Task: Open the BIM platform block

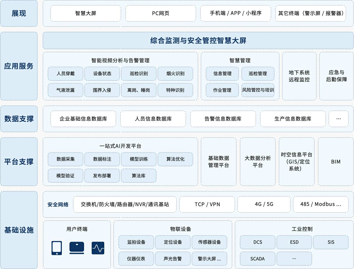Action: click(x=336, y=162)
